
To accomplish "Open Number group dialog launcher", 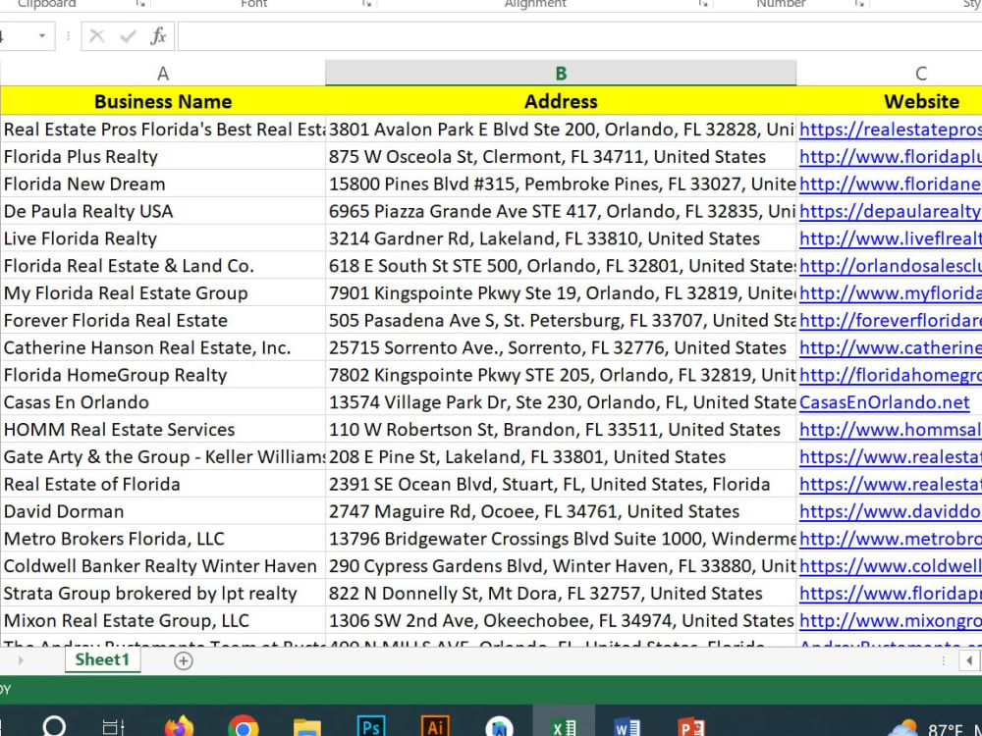I will pyautogui.click(x=859, y=4).
